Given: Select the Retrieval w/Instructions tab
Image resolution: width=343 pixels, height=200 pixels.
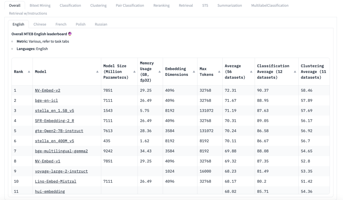Looking at the screenshot, I should (x=28, y=13).
